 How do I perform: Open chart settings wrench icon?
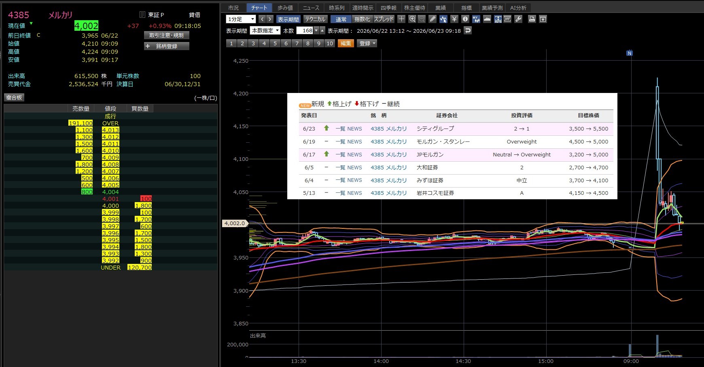coord(518,19)
